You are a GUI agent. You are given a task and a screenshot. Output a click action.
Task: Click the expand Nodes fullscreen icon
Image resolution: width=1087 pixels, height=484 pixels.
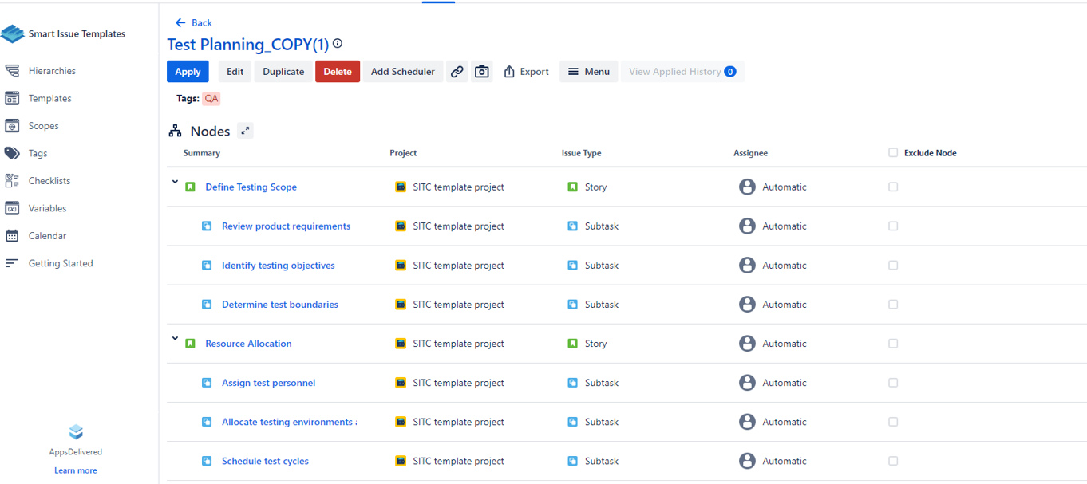[245, 131]
